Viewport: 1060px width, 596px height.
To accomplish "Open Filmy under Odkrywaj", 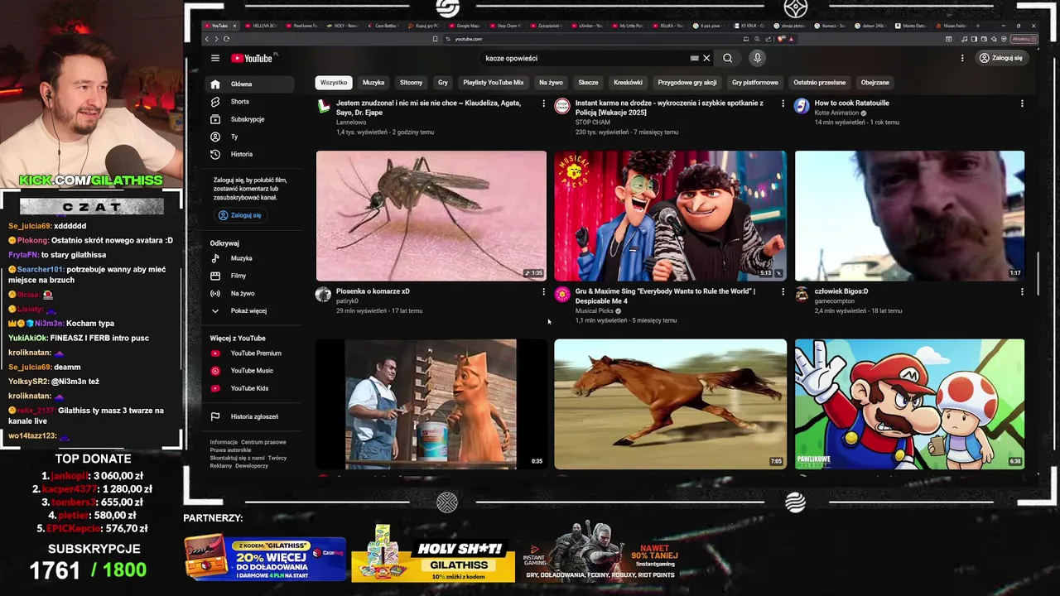I will pyautogui.click(x=249, y=276).
